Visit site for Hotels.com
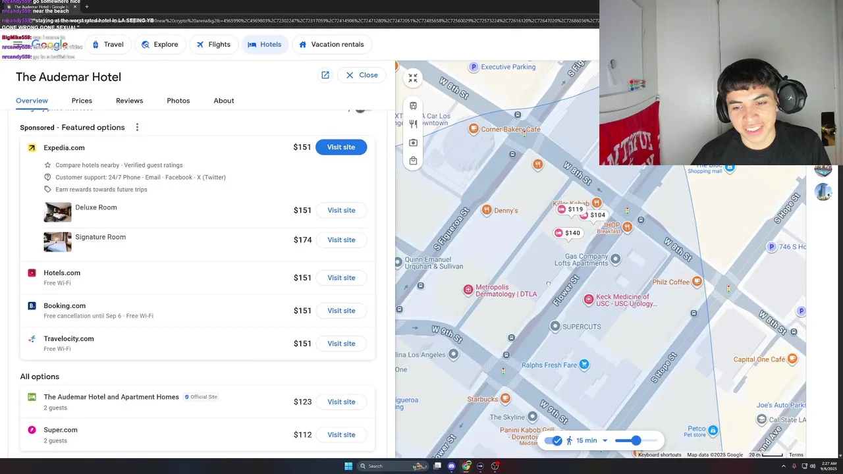The image size is (843, 474). pyautogui.click(x=341, y=278)
